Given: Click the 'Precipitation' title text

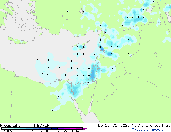Looking at the screenshot, I should [11, 126].
